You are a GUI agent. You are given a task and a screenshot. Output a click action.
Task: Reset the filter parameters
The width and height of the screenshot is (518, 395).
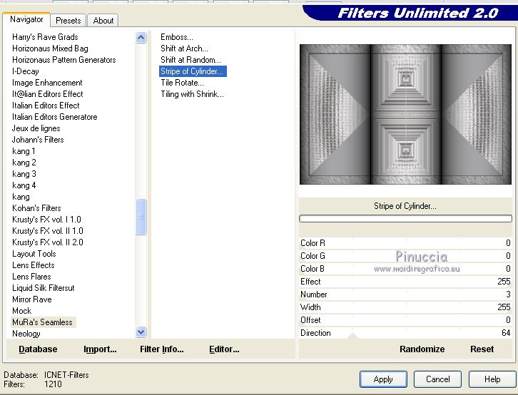[482, 349]
